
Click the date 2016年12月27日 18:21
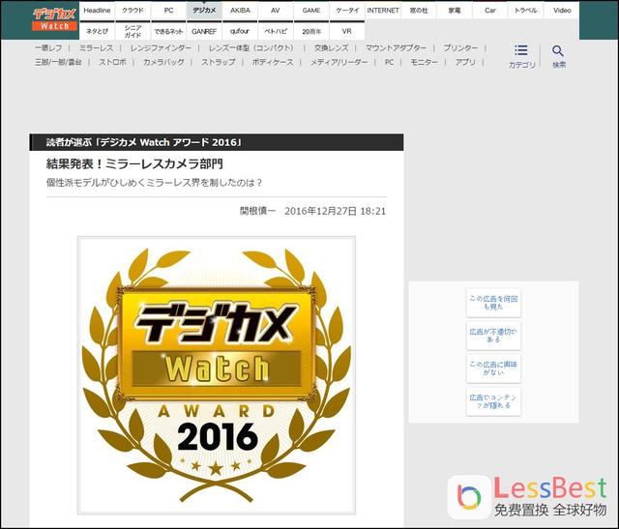[x=336, y=211]
